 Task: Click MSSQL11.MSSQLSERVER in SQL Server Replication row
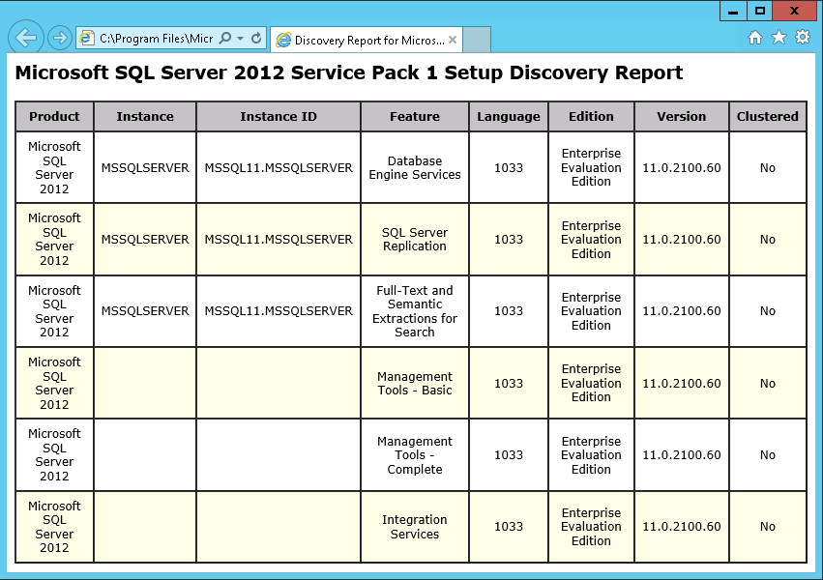(279, 239)
